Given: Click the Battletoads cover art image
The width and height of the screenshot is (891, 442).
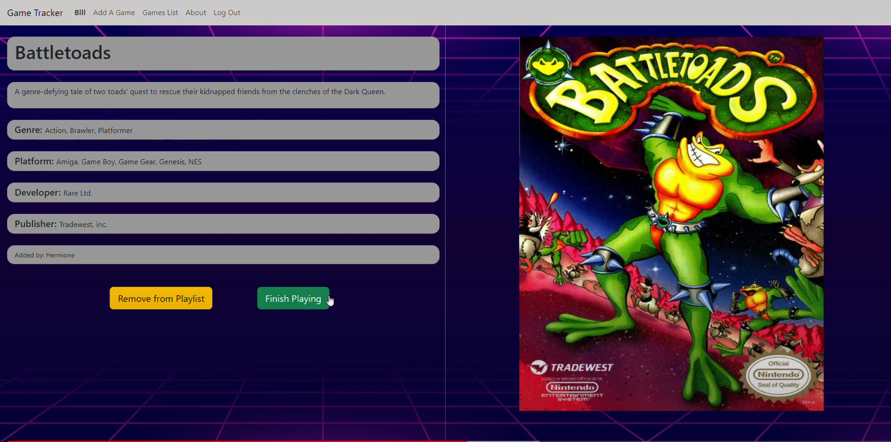Looking at the screenshot, I should click(671, 224).
